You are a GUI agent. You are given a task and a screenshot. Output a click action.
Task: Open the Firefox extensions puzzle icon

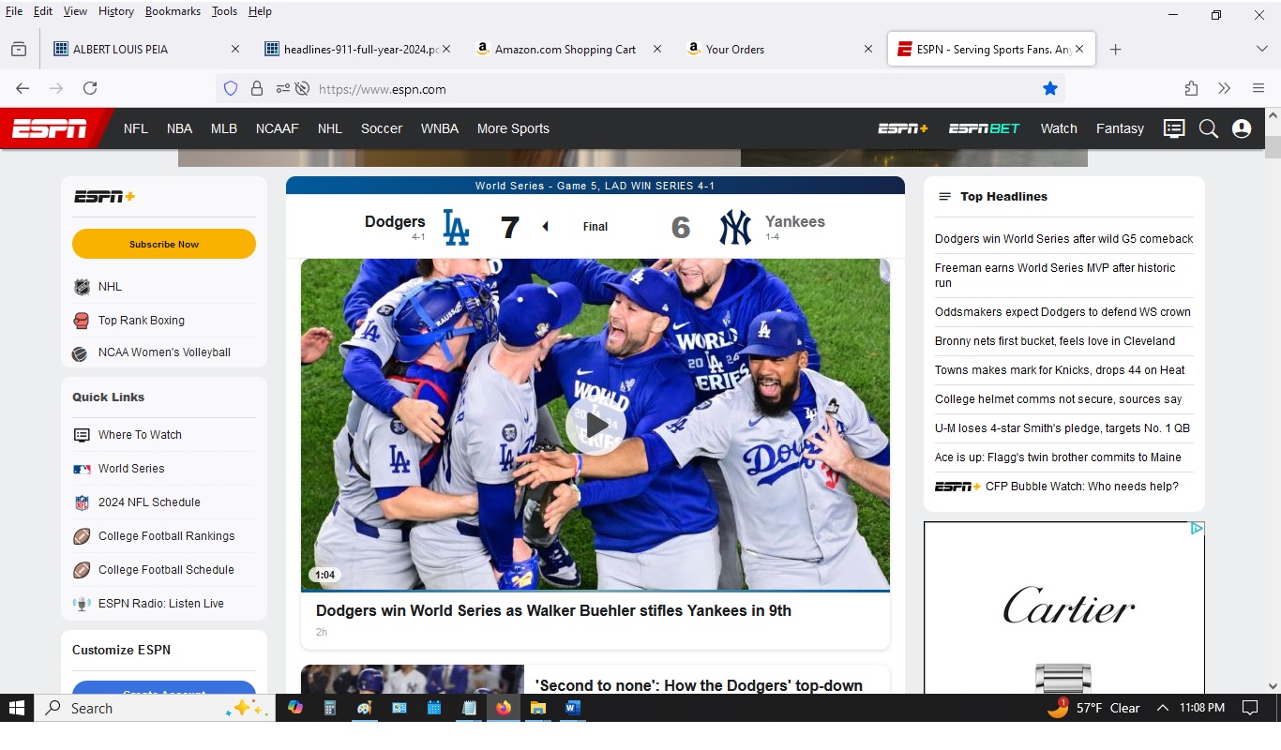click(x=1191, y=89)
